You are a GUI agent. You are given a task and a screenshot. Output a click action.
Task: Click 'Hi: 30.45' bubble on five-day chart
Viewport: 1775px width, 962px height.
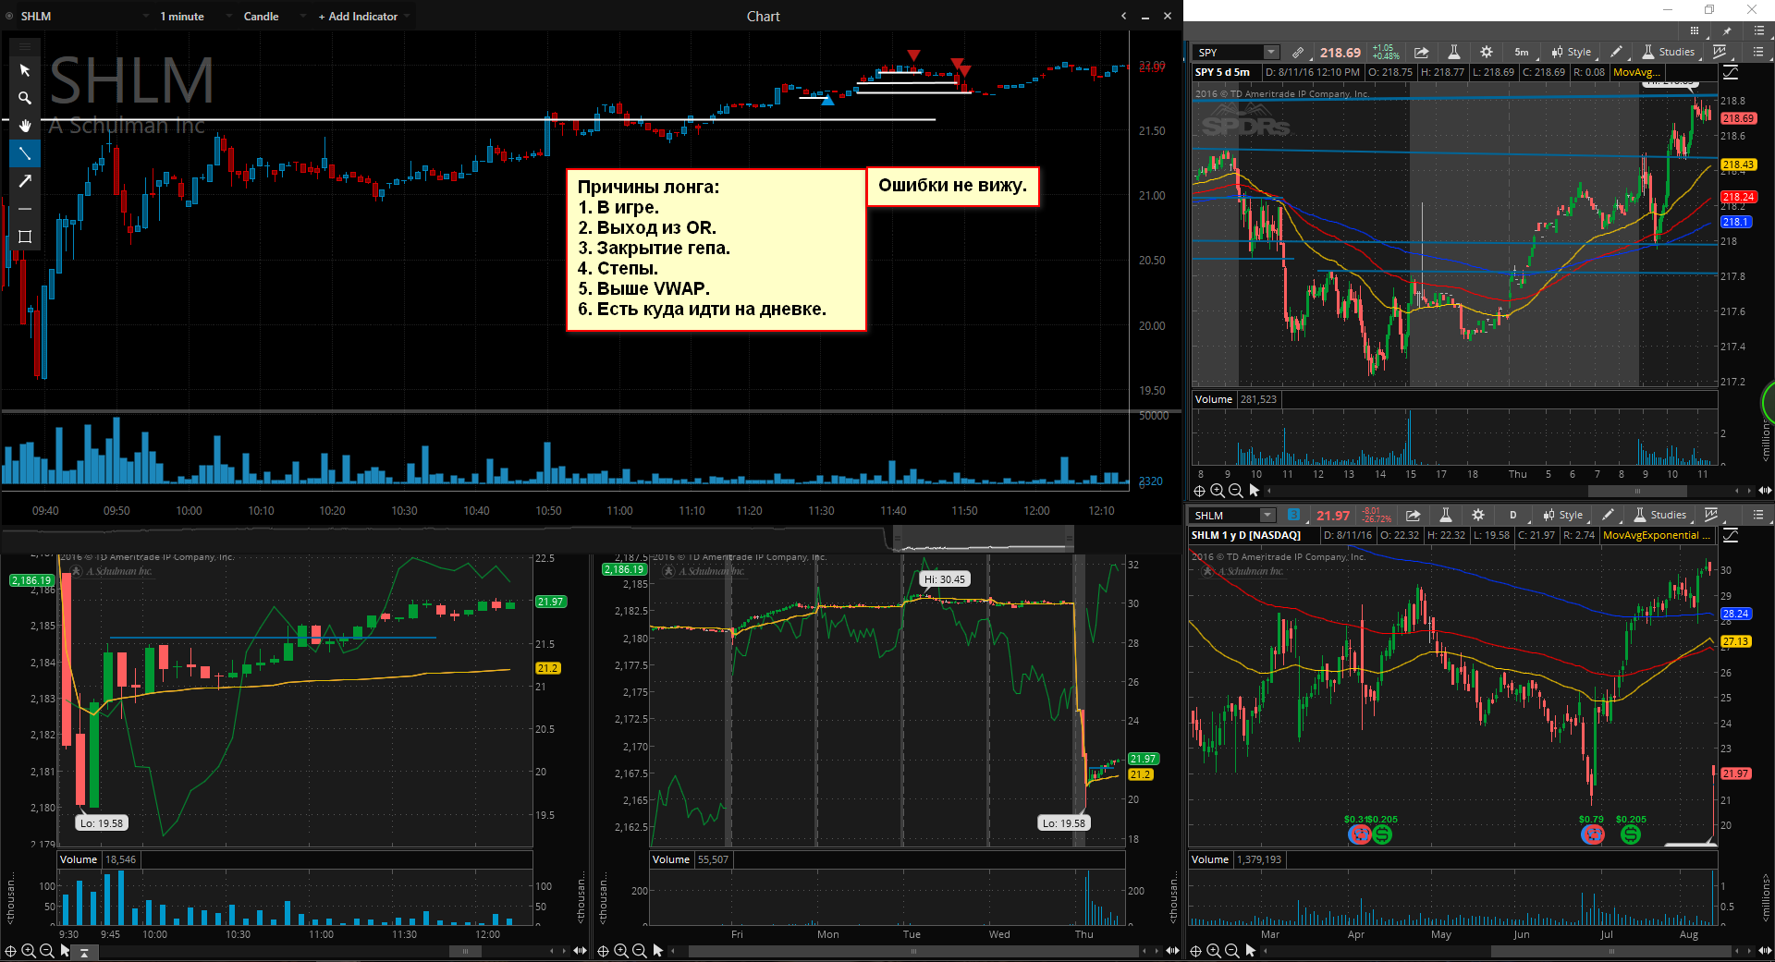coord(945,579)
